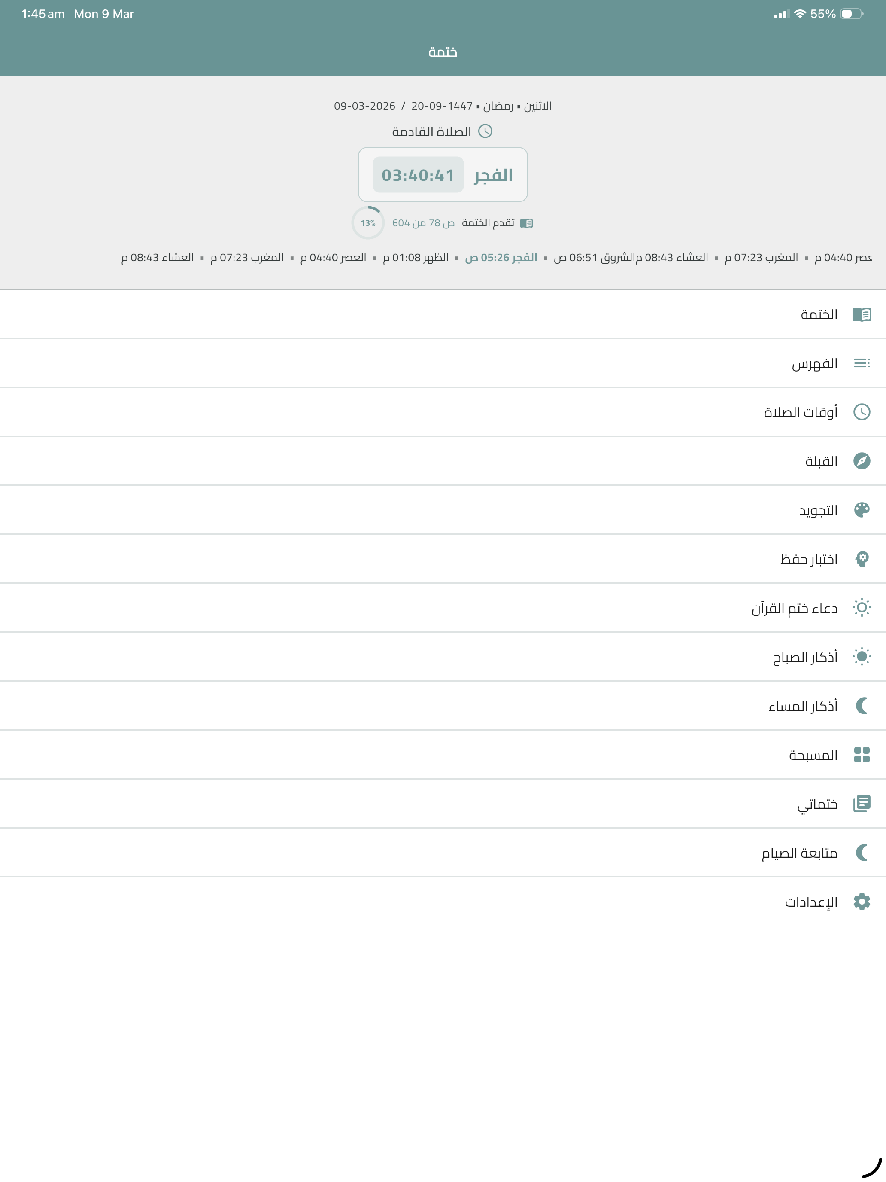The width and height of the screenshot is (886, 1182).
Task: Tap the gear icon beside الإعدادات
Action: pyautogui.click(x=862, y=902)
